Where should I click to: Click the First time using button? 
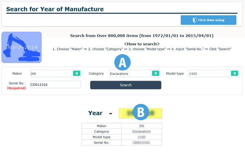(x=208, y=20)
